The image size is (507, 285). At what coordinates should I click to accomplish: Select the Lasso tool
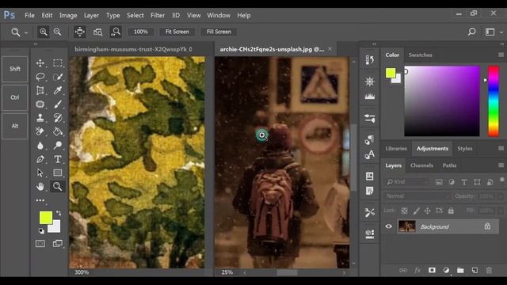(40, 77)
